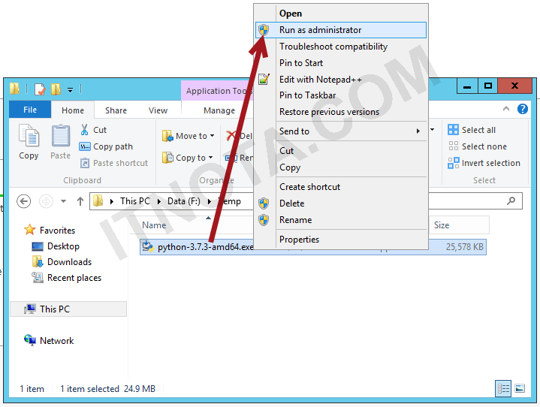Choose Rename in context menu
This screenshot has height=407, width=540.
click(x=341, y=220)
